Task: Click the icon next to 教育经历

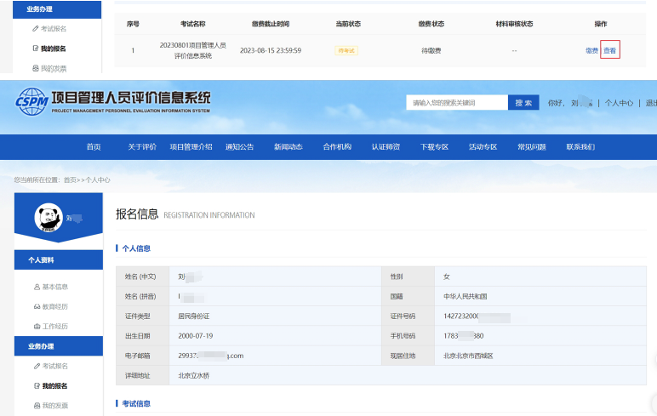Action: (37, 306)
